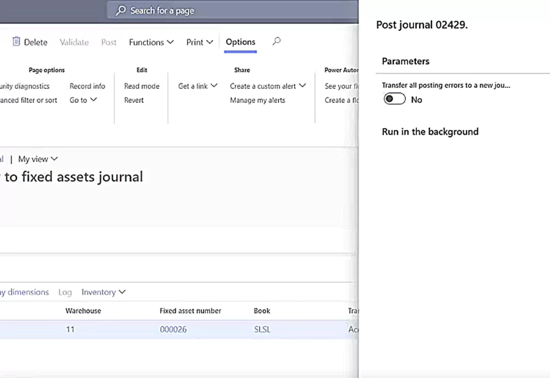Click Record info under Page options
This screenshot has width=550, height=378.
click(87, 86)
